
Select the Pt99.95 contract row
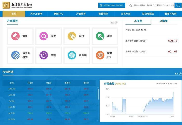coord(49,107)
